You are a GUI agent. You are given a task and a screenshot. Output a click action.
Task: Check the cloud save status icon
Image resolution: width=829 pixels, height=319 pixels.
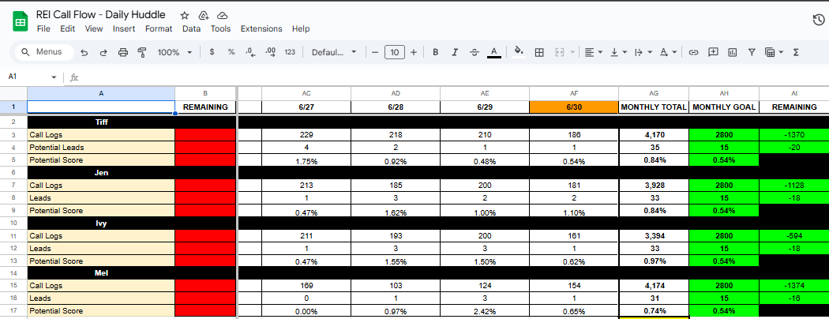[223, 15]
